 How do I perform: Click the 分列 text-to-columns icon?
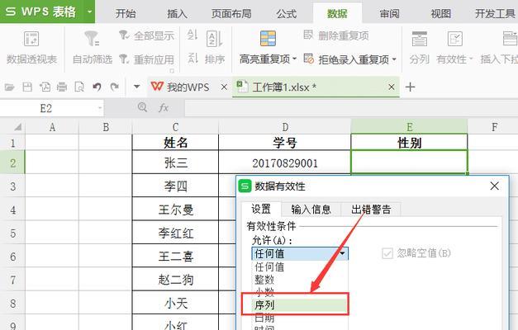(x=419, y=39)
